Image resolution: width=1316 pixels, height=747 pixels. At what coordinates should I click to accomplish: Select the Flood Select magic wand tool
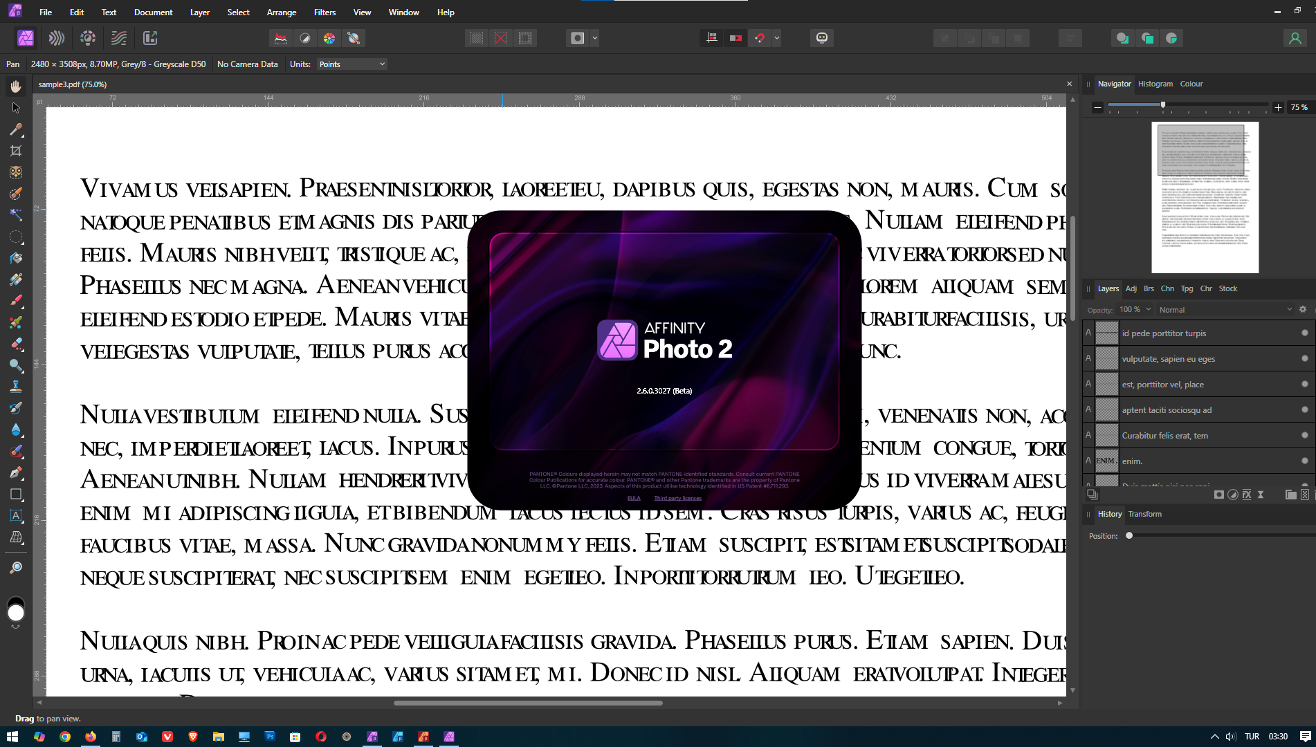(x=16, y=215)
